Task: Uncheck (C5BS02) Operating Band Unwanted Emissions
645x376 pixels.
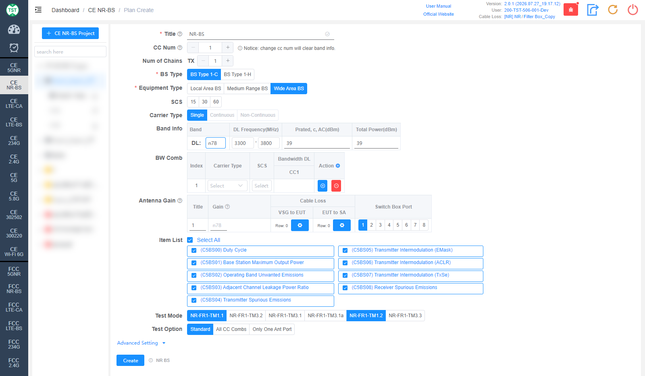Action: 194,275
